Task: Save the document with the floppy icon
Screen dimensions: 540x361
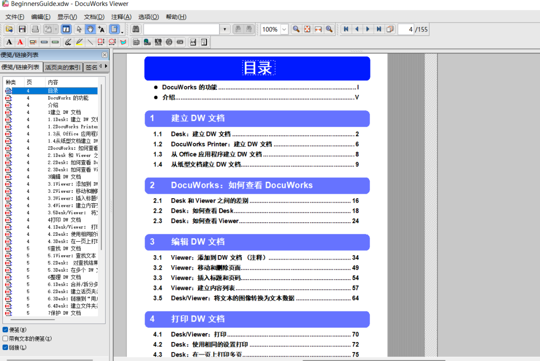Action: 22,29
